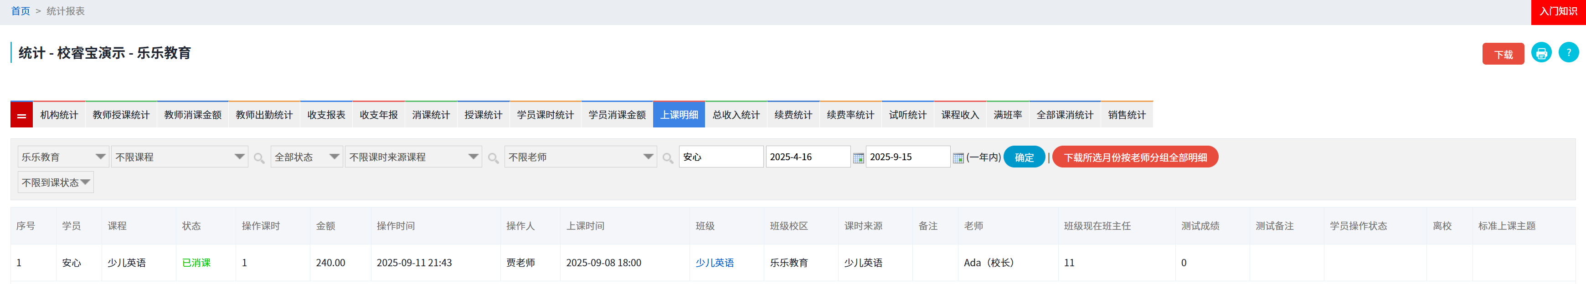
Task: Select the active 上课明细 tab
Action: coord(679,115)
